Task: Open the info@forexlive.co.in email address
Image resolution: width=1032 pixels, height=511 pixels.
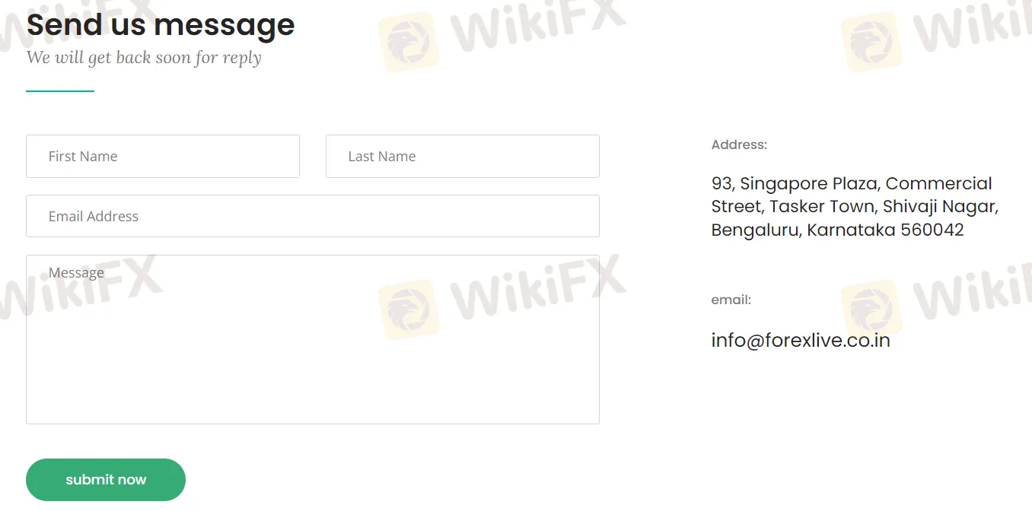Action: (x=801, y=340)
